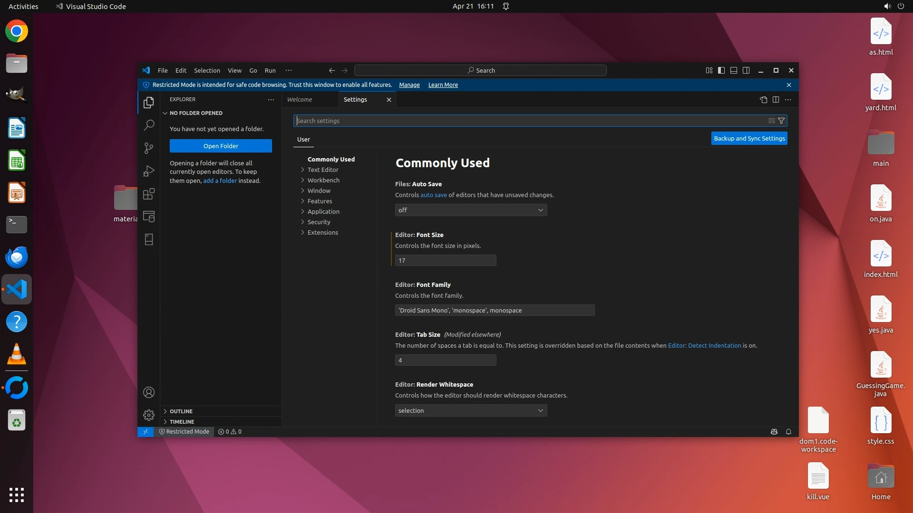Click the Open Folder button
The image size is (913, 513).
(221, 146)
